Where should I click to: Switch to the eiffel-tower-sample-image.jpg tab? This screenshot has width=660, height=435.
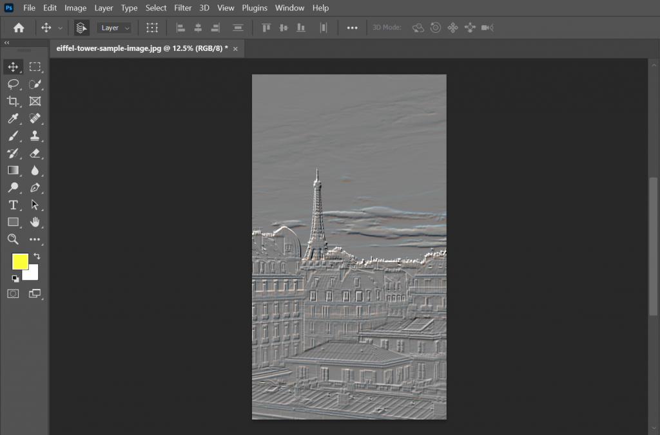[x=142, y=48]
